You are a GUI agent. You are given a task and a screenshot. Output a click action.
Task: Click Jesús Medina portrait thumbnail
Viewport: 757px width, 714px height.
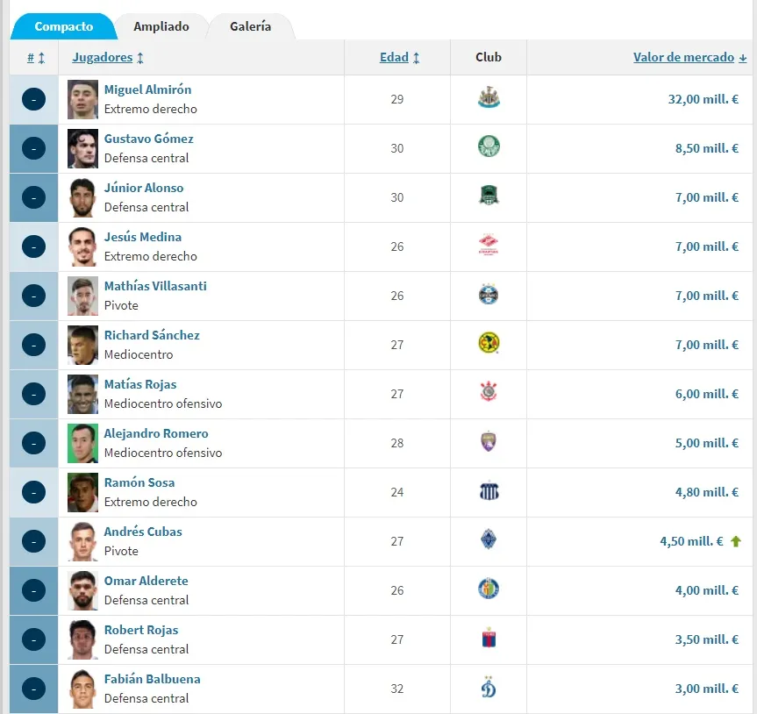[x=83, y=246]
